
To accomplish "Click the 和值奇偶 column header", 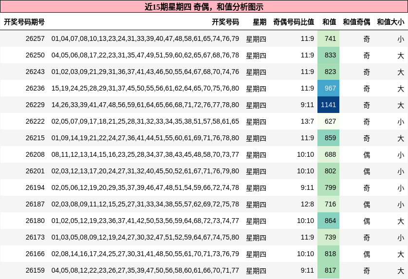I will [x=356, y=22].
